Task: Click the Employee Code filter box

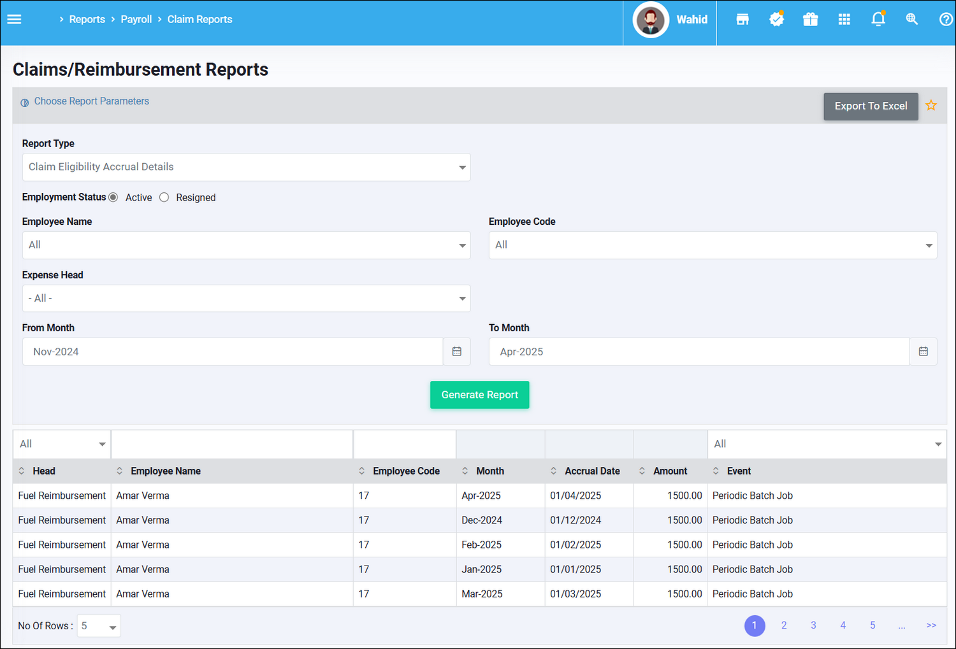Action: 405,444
